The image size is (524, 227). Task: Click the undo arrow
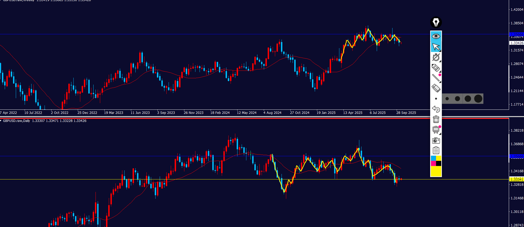(x=436, y=109)
